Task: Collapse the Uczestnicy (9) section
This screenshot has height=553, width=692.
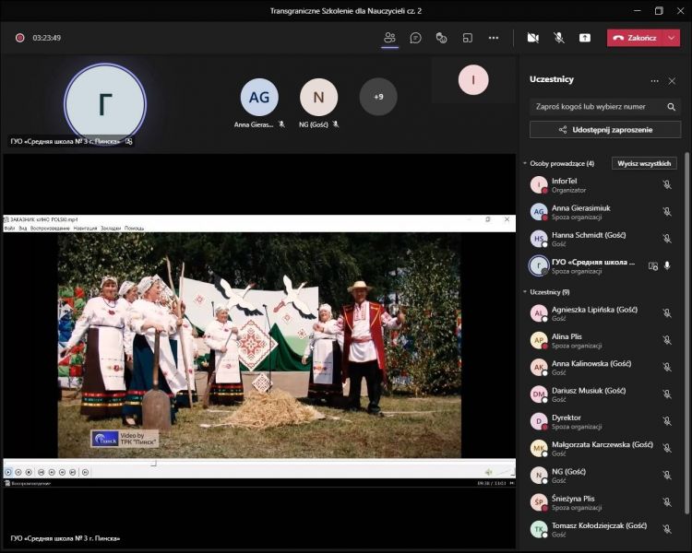Action: pyautogui.click(x=525, y=292)
